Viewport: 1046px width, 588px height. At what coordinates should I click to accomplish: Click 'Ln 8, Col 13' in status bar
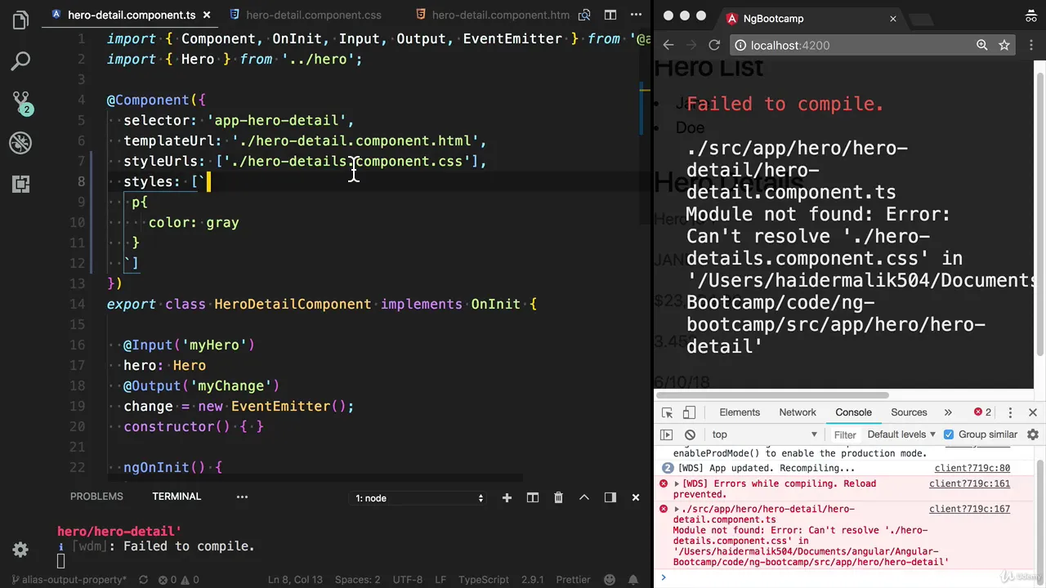tap(295, 580)
